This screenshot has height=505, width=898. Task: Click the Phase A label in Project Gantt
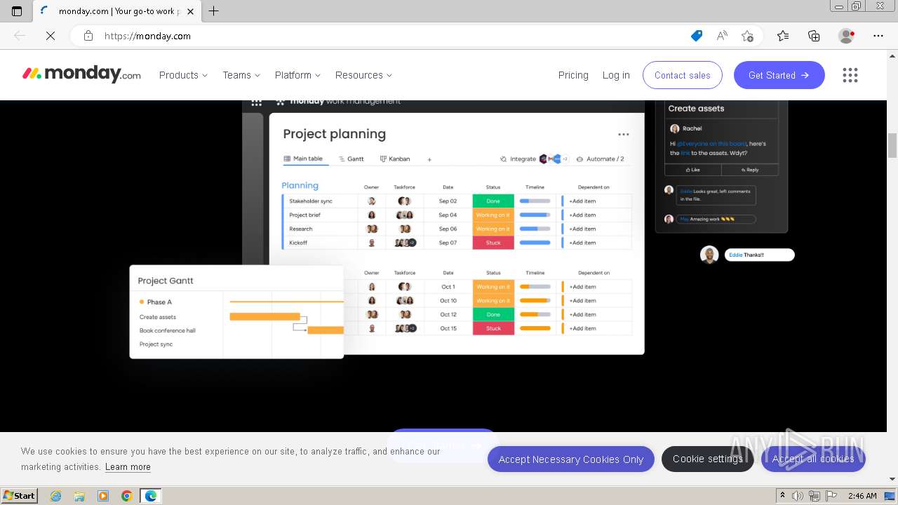(159, 302)
